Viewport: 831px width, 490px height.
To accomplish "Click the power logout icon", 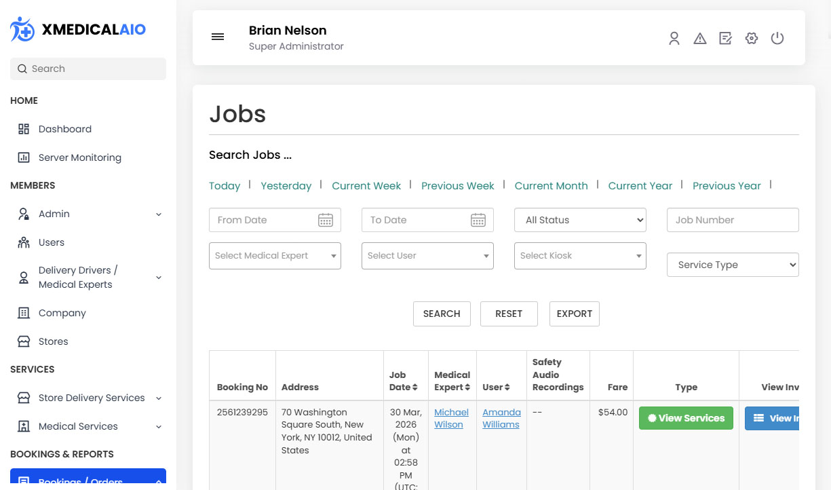I will (x=777, y=39).
